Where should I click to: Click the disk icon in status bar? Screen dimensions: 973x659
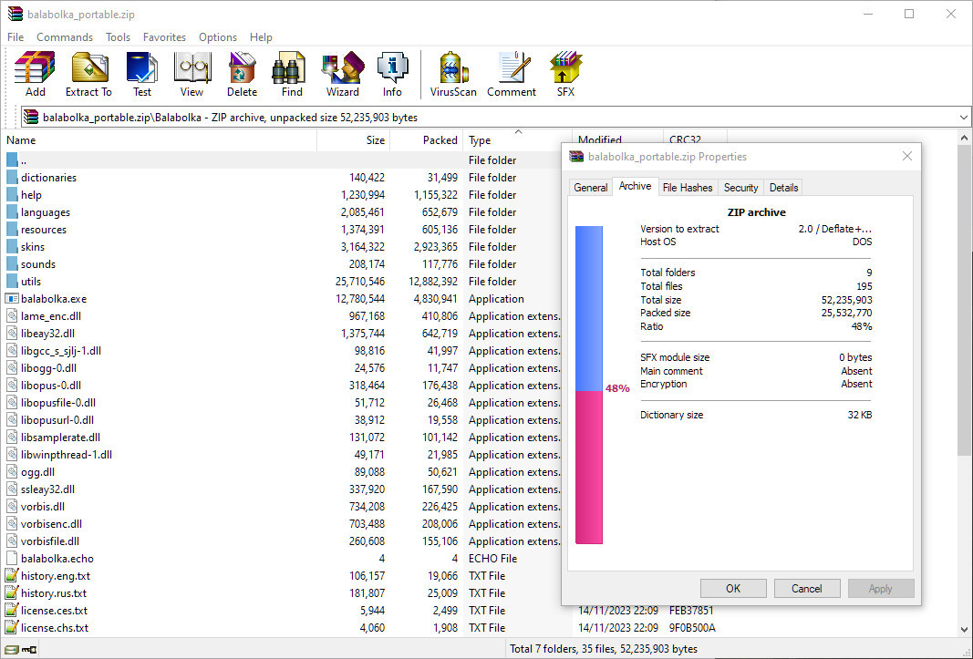coord(12,650)
